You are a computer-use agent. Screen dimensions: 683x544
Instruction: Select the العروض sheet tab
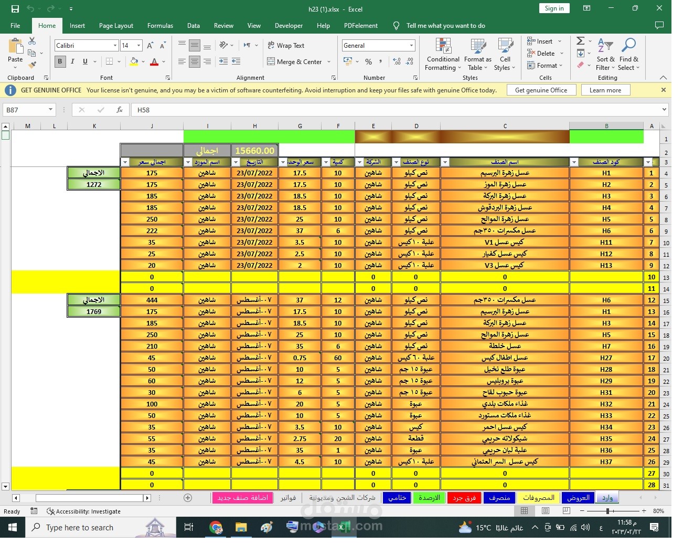[x=578, y=497]
